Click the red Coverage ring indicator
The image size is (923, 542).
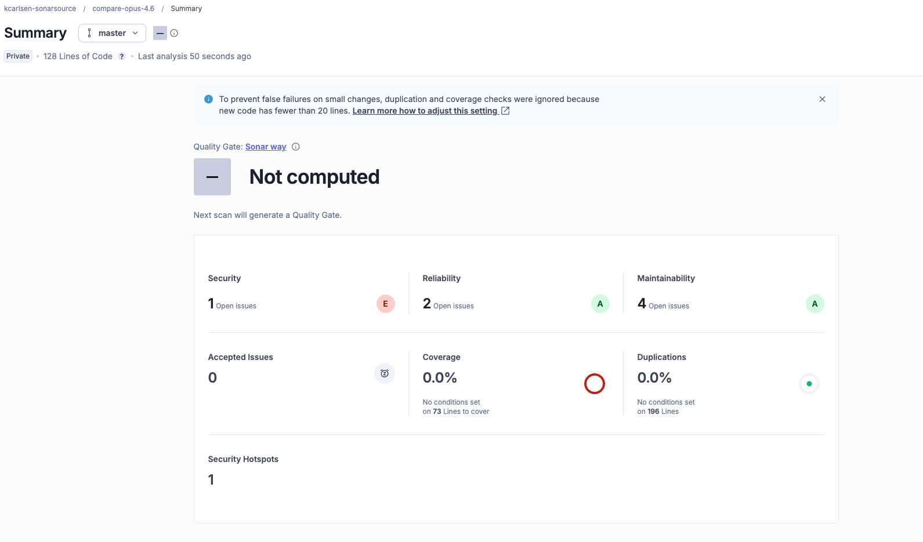594,384
